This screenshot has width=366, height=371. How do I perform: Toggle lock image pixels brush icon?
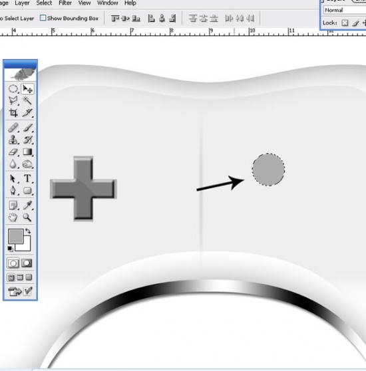(355, 23)
